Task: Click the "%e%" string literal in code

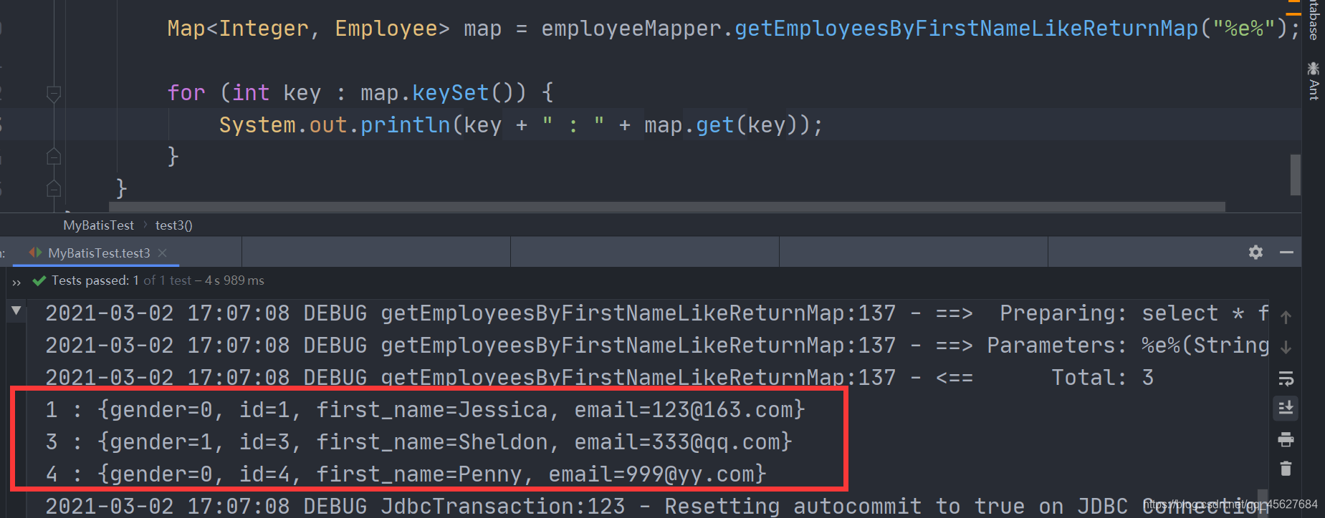Action: [x=1244, y=29]
